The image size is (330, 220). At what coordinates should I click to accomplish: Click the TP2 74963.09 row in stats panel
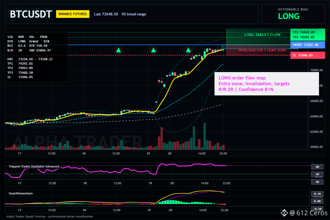pos(20,68)
